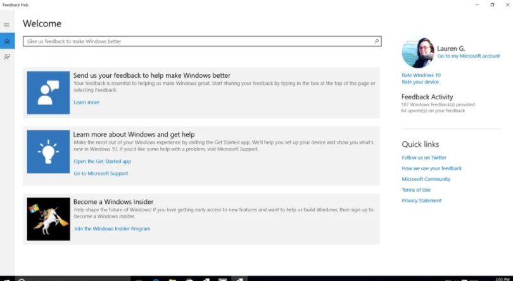Screen dimensions: 513x281
Task: Close the Feedback Hub window
Action: (507, 4)
